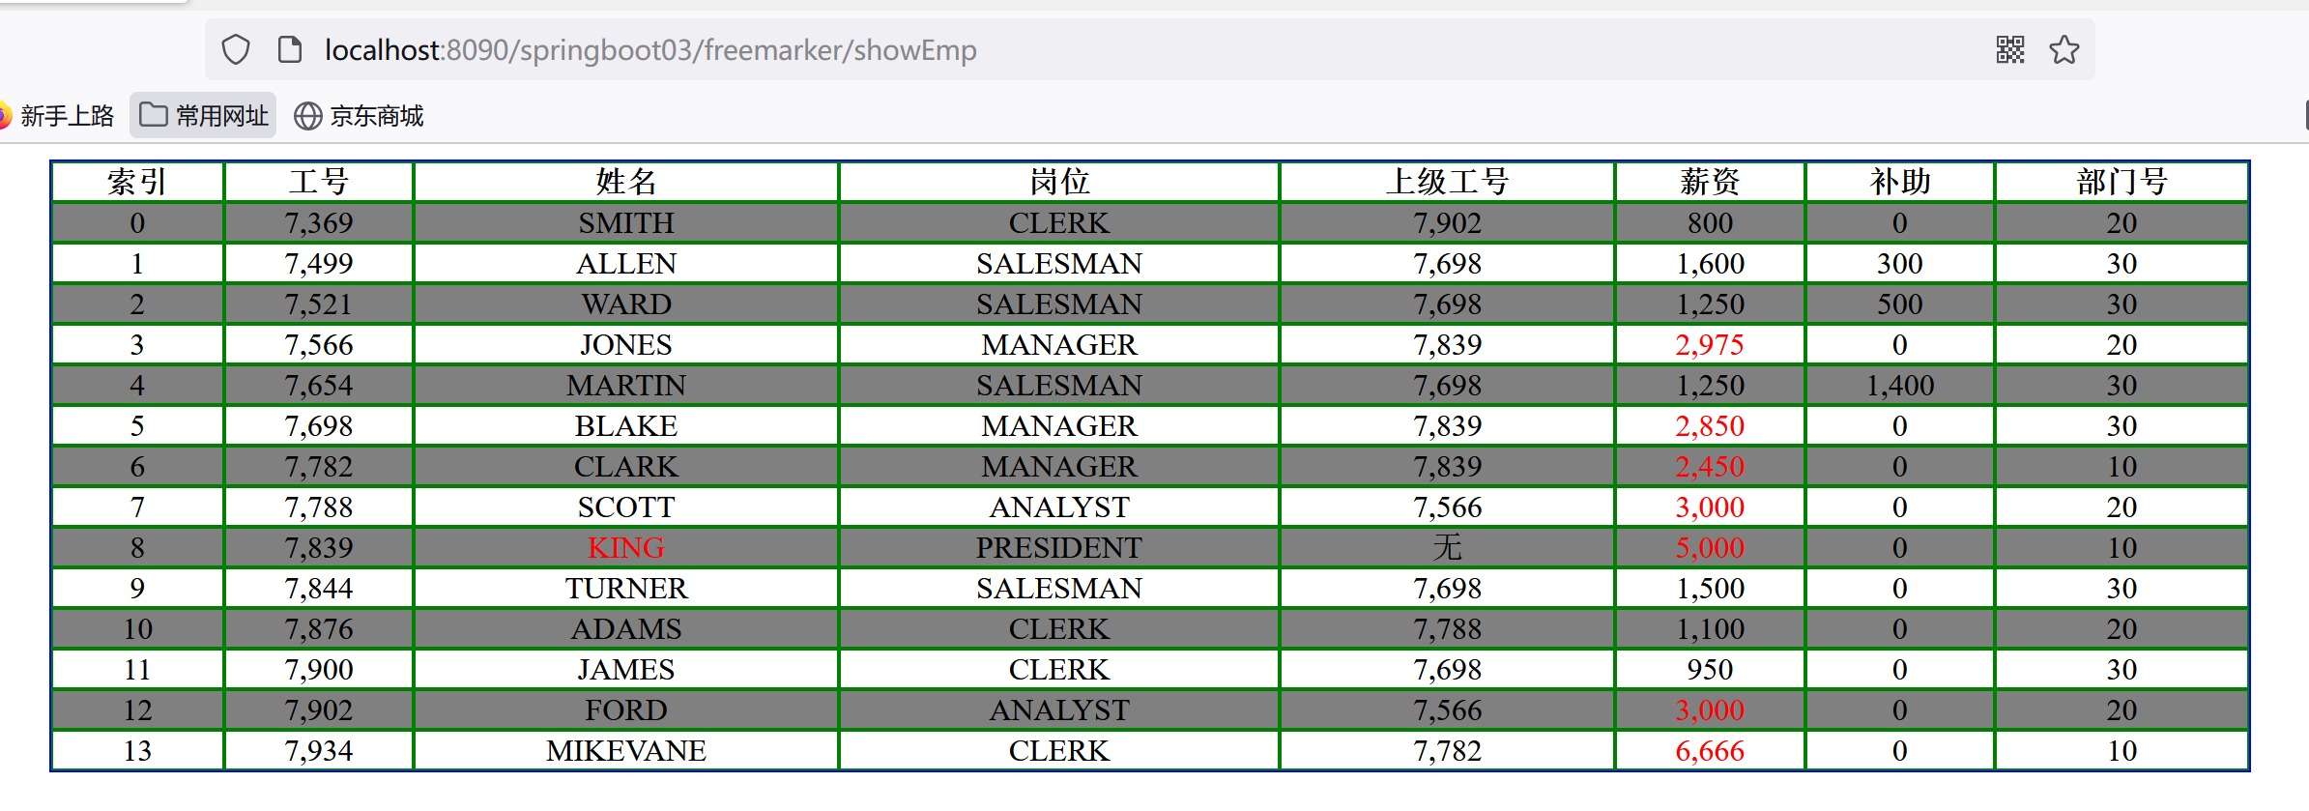2309x811 pixels.
Task: Click the 工号 column header
Action: (319, 182)
